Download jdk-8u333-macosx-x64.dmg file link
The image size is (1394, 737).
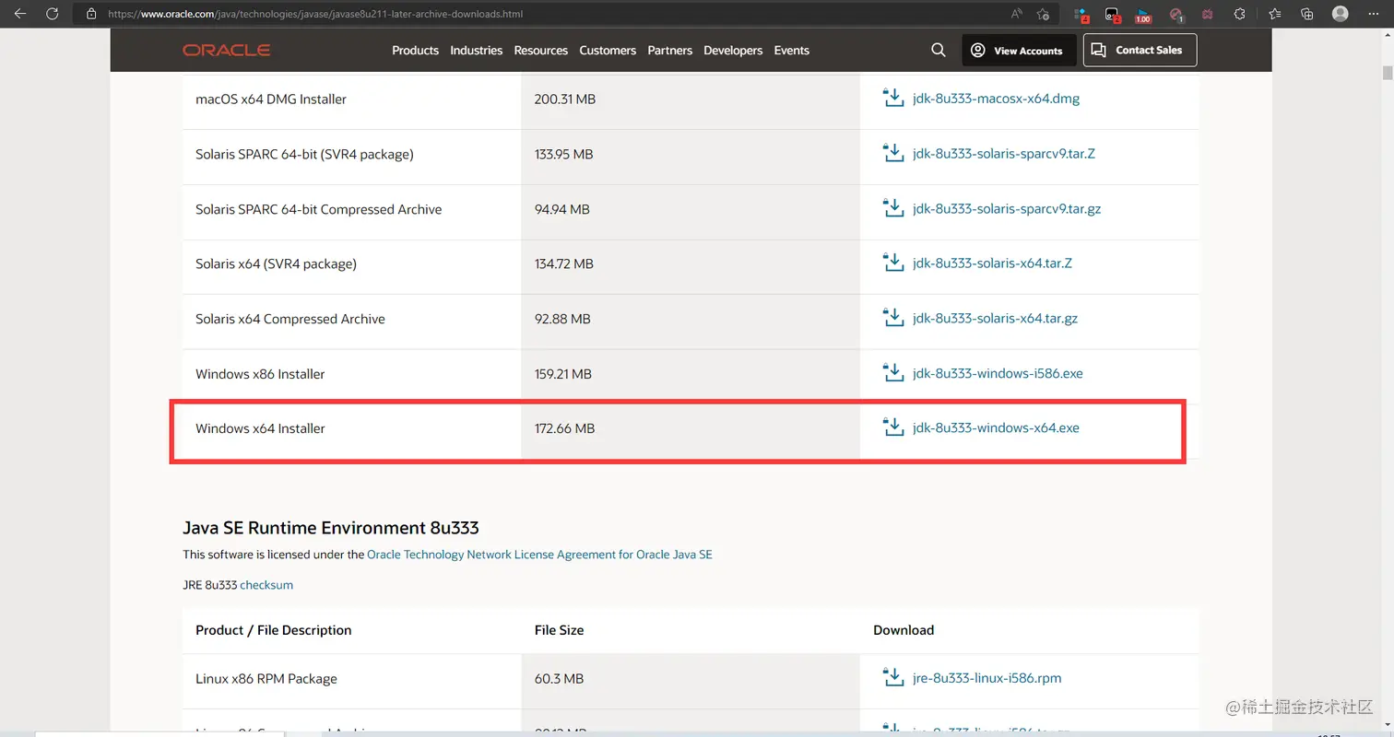tap(996, 99)
